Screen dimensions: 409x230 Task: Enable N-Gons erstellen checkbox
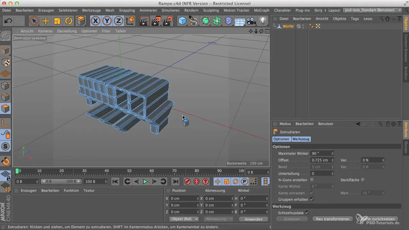(312, 180)
